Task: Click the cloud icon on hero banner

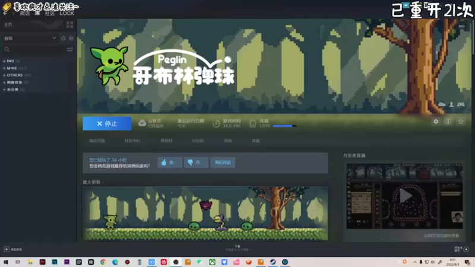Action: coord(442,104)
